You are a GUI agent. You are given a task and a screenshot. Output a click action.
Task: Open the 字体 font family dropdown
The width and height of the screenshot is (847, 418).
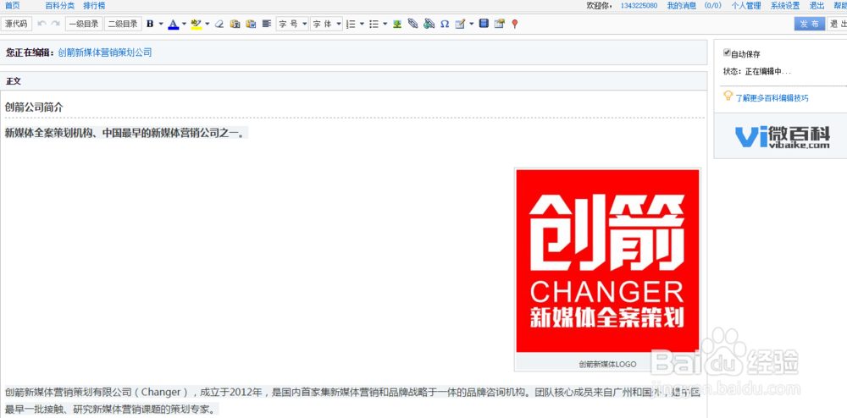[x=326, y=24]
